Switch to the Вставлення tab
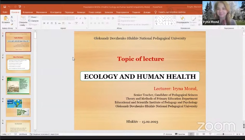Viewport: 245px width, 140px height. tap(28, 12)
